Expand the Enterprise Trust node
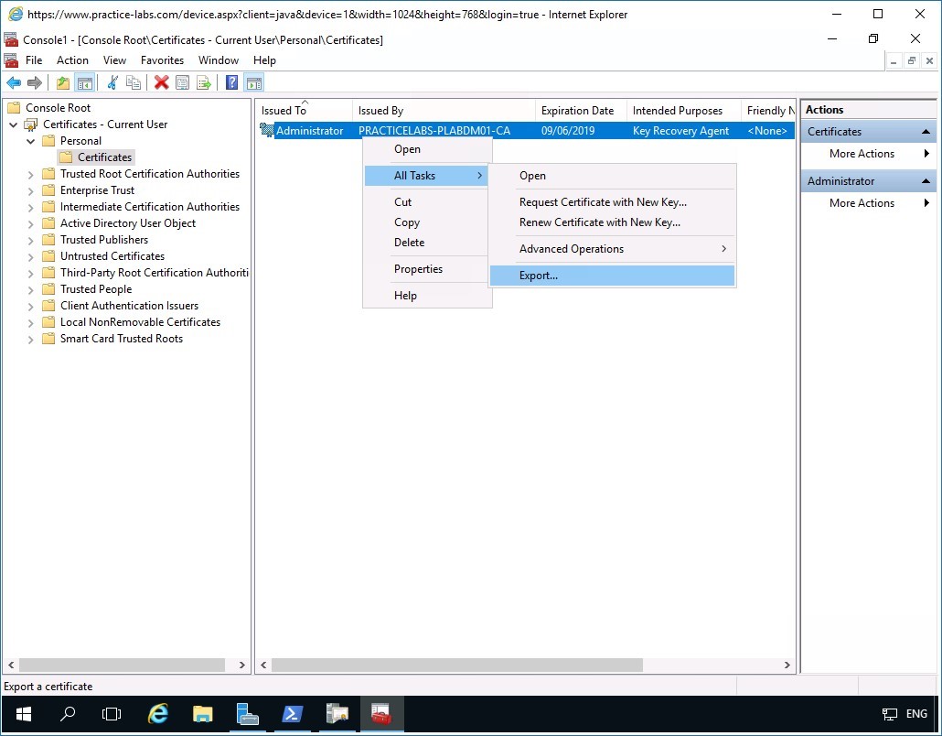The width and height of the screenshot is (942, 736). coord(31,190)
